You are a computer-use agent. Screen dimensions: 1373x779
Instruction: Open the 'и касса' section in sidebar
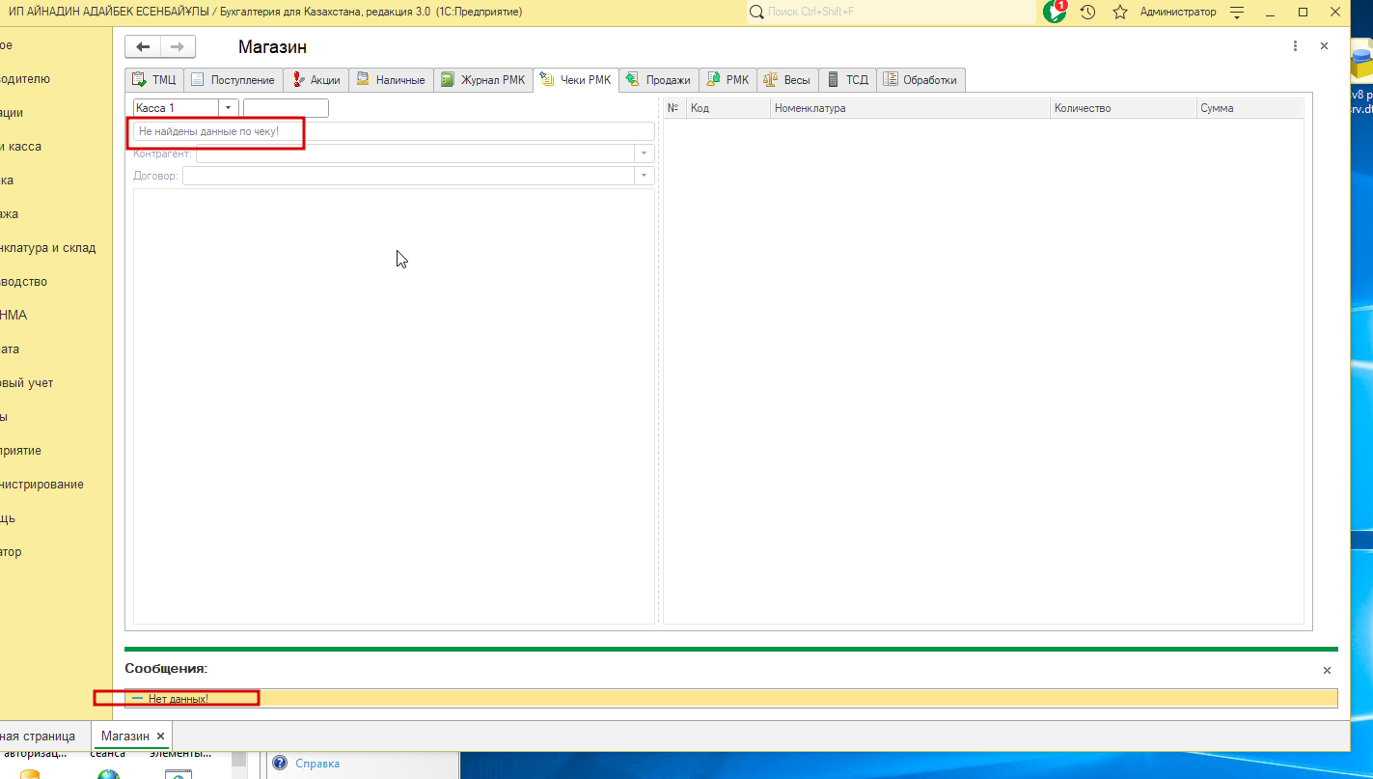(20, 147)
